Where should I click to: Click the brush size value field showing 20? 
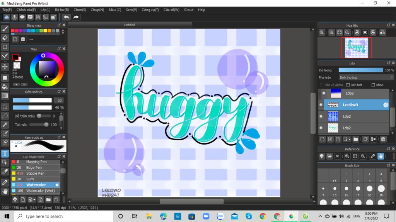pos(59,100)
